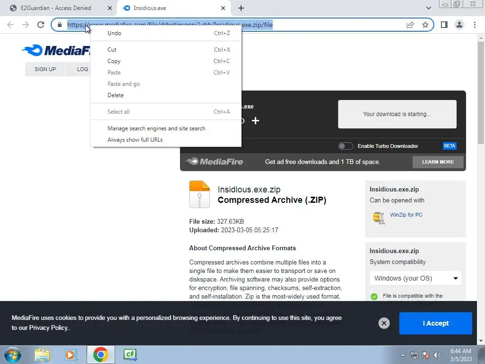This screenshot has height=364, width=485.
Task: Open Windows Media Player from taskbar
Action: point(71,355)
